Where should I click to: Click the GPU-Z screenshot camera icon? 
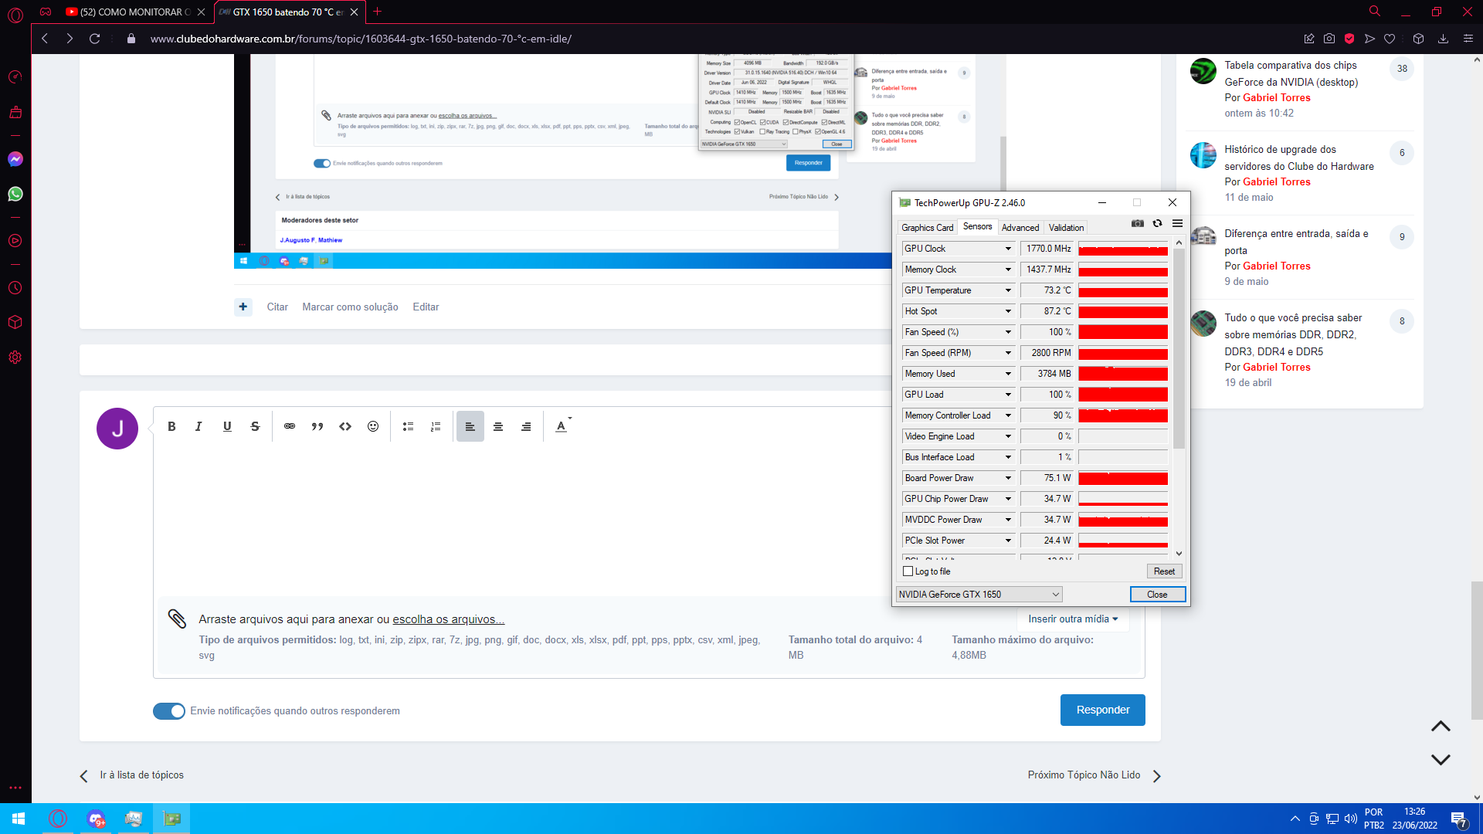[x=1137, y=223]
